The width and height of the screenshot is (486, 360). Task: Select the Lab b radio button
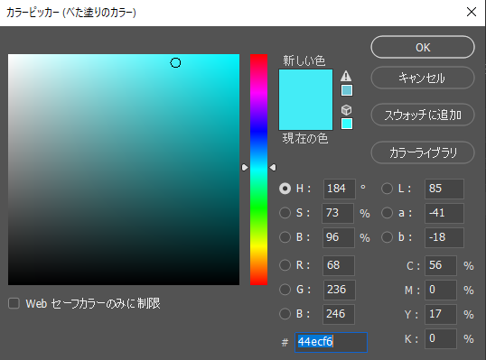tap(387, 237)
